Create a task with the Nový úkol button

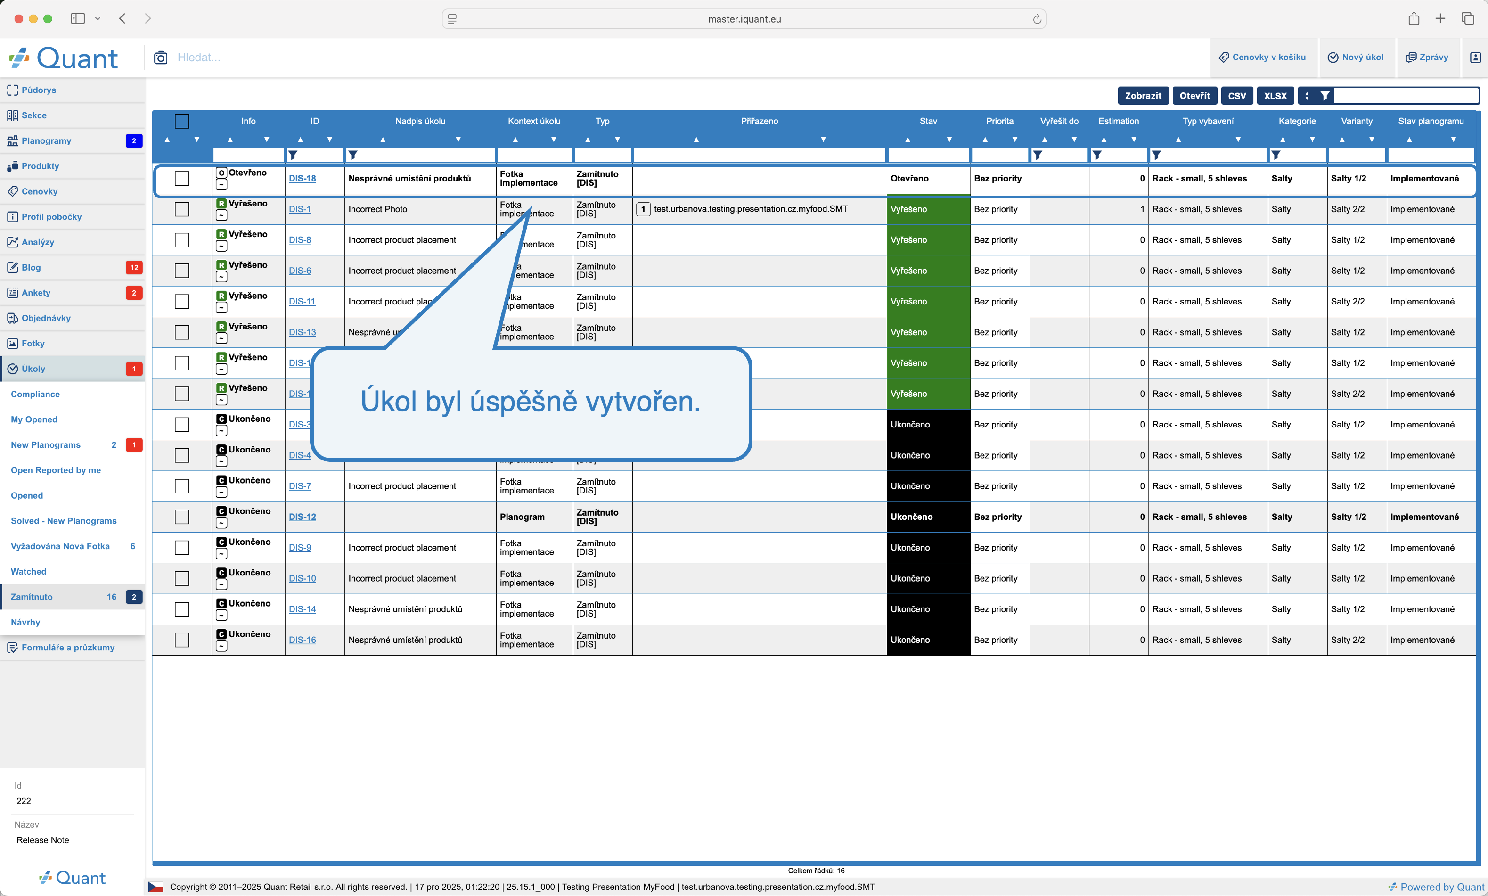[1357, 58]
